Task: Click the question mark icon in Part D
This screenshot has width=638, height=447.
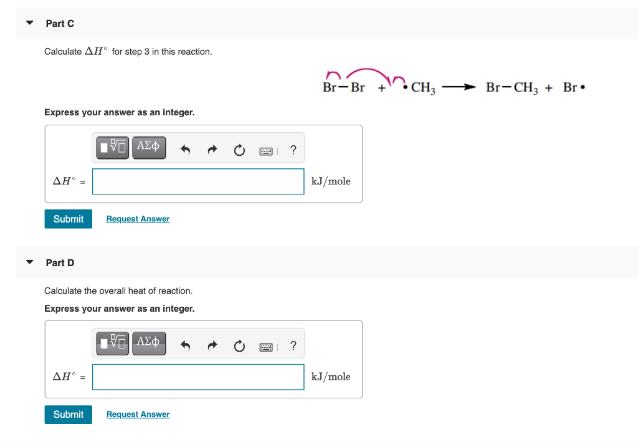Action: pos(293,345)
